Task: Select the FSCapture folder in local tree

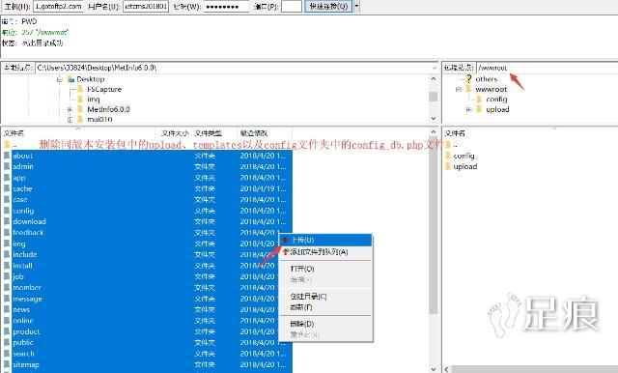Action: 104,90
